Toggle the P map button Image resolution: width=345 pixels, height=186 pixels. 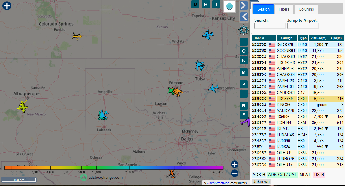tap(244, 84)
